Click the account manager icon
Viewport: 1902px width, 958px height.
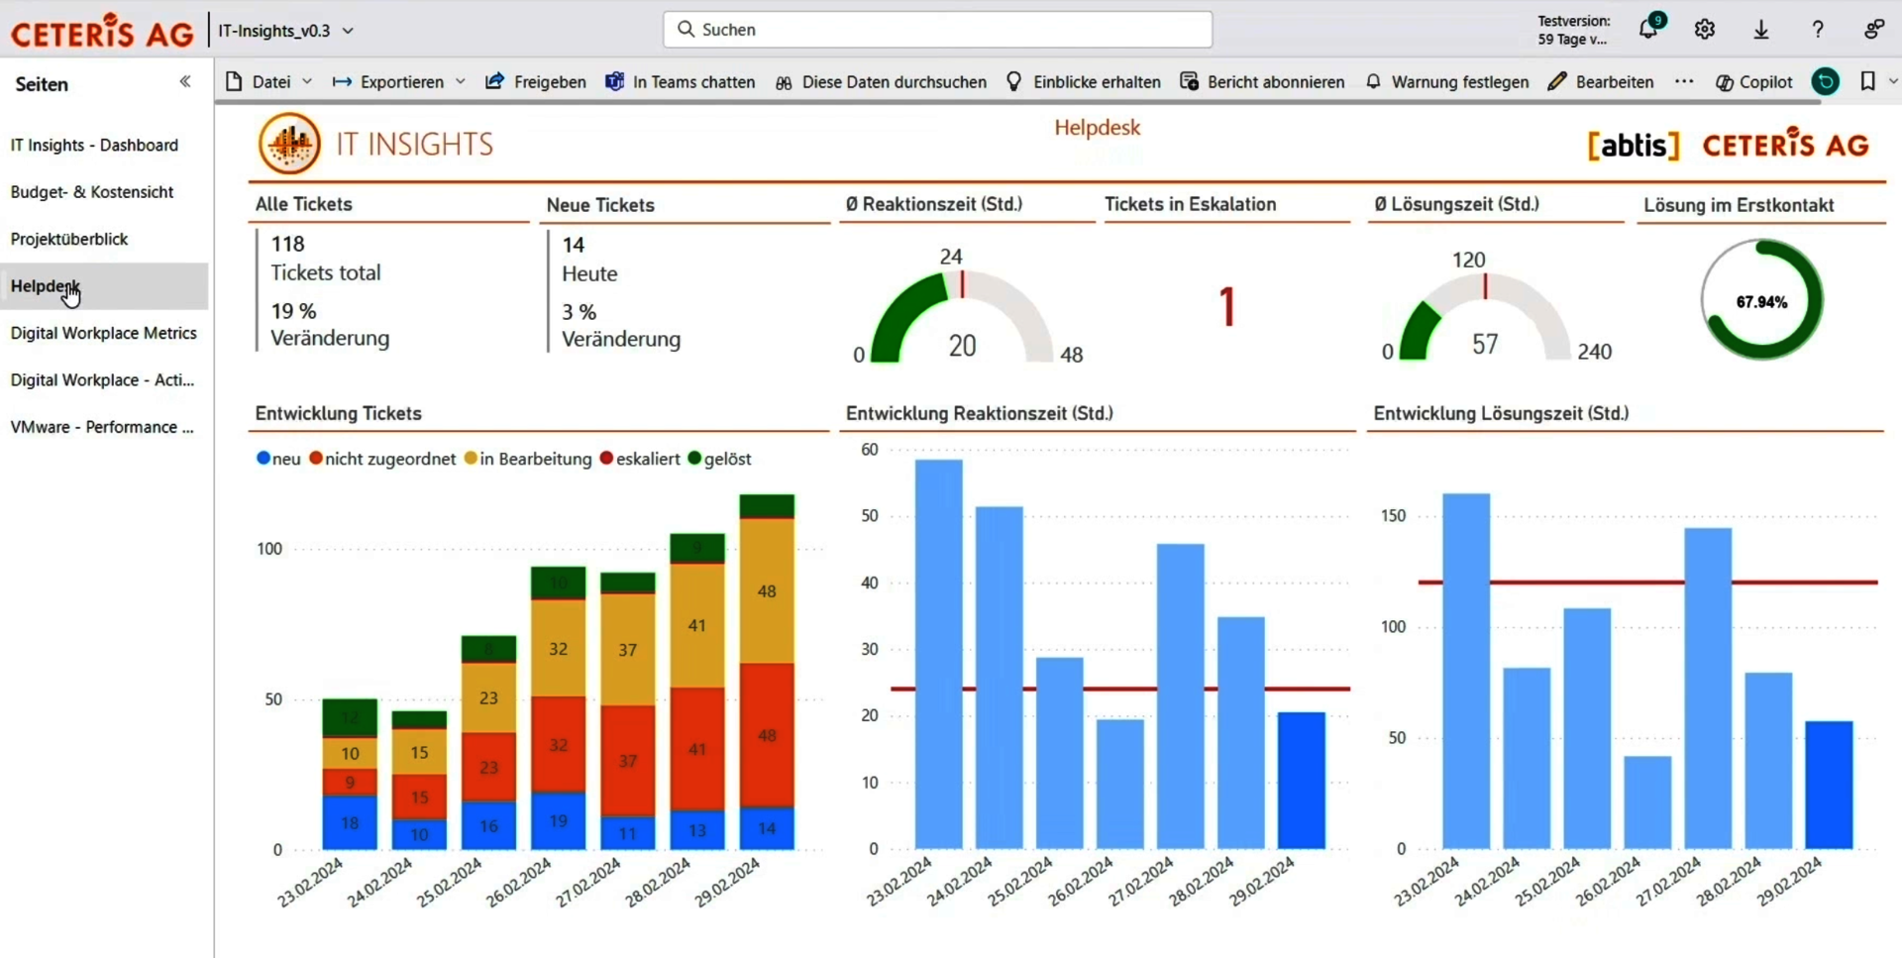[1873, 30]
